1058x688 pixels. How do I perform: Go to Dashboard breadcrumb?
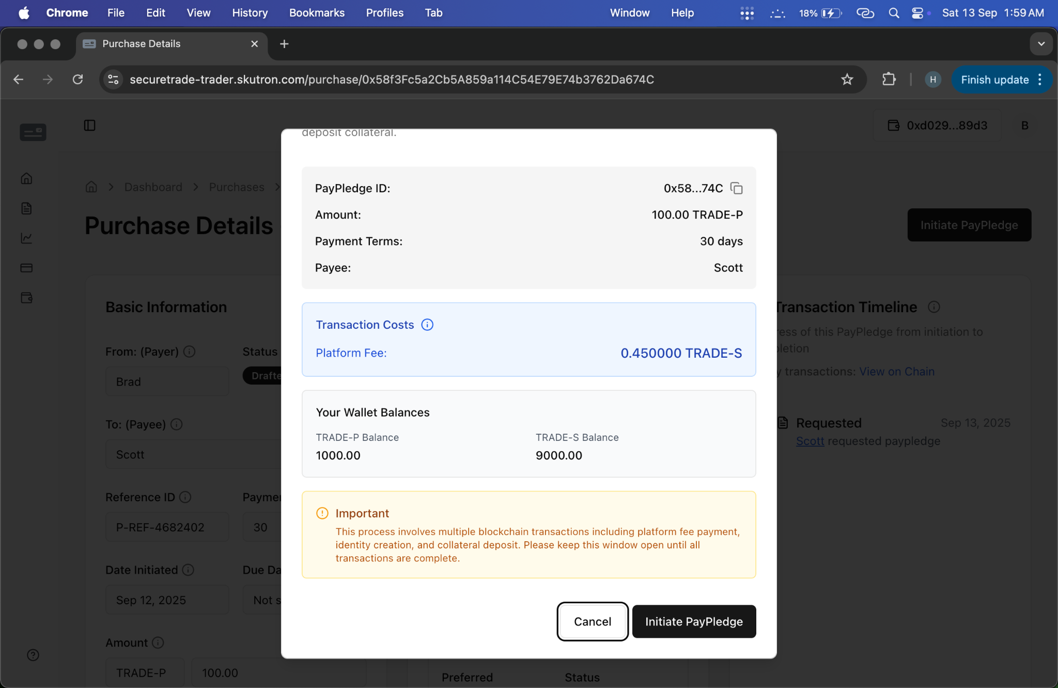pyautogui.click(x=153, y=187)
